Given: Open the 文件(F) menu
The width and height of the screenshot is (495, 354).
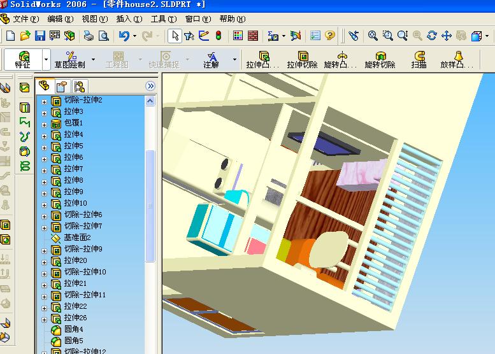Looking at the screenshot, I should point(26,19).
